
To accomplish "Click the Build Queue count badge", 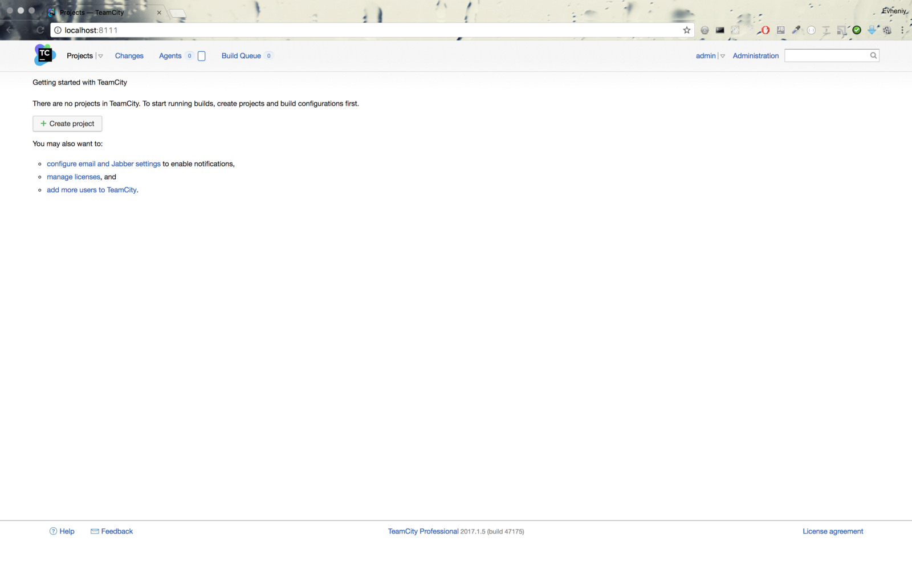I will tap(269, 56).
